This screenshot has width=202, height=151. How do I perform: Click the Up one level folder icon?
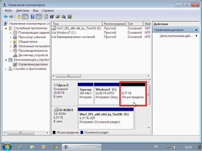[19, 17]
